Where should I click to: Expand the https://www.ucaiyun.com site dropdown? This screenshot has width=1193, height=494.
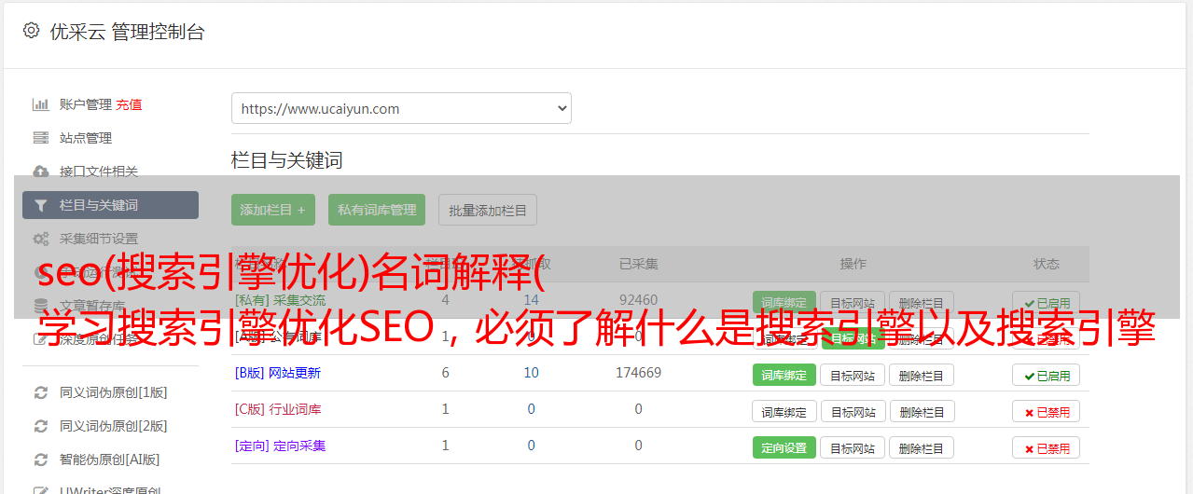[401, 108]
